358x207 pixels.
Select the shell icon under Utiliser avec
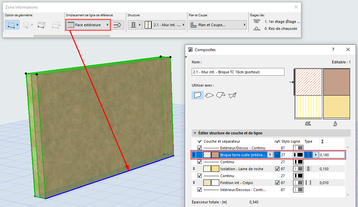232,95
